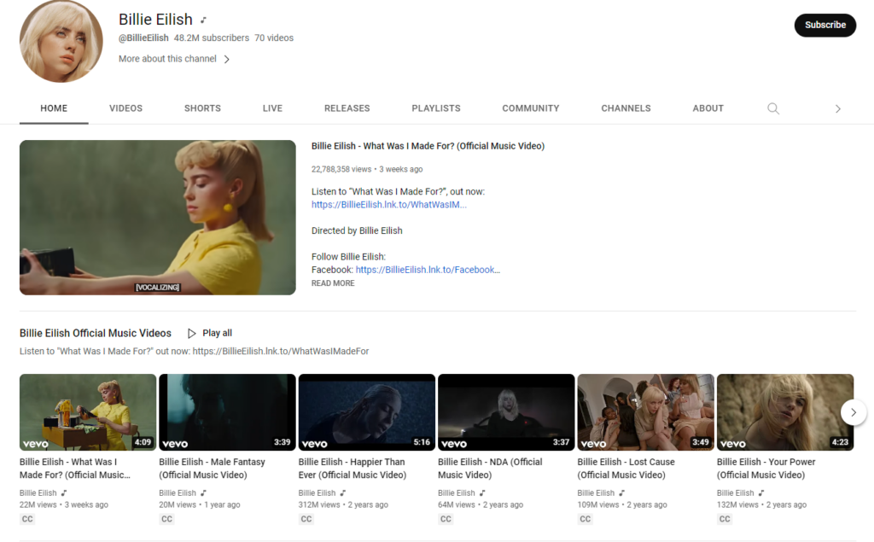This screenshot has height=542, width=874.
Task: Click Happier Than Ever video title
Action: tap(353, 469)
